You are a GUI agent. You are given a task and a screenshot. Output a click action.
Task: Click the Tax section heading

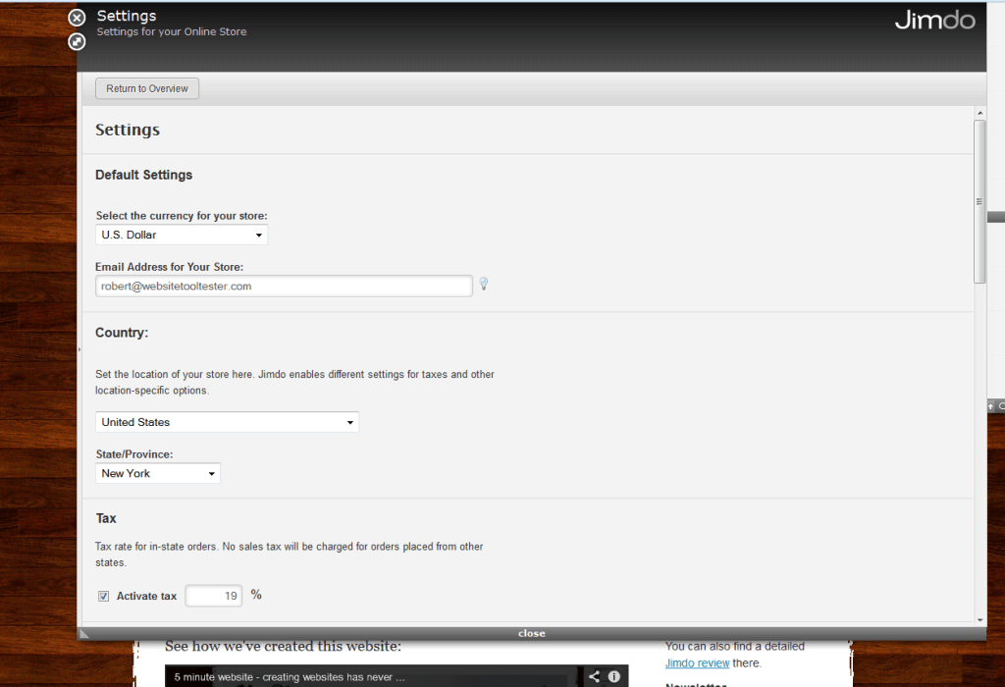click(106, 518)
